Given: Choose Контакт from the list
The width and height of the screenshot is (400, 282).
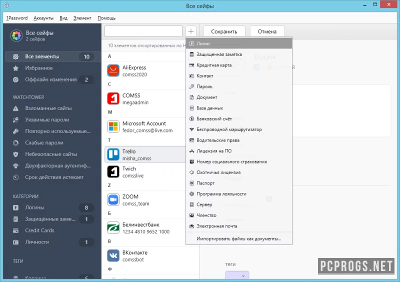Looking at the screenshot, I should pyautogui.click(x=239, y=76).
